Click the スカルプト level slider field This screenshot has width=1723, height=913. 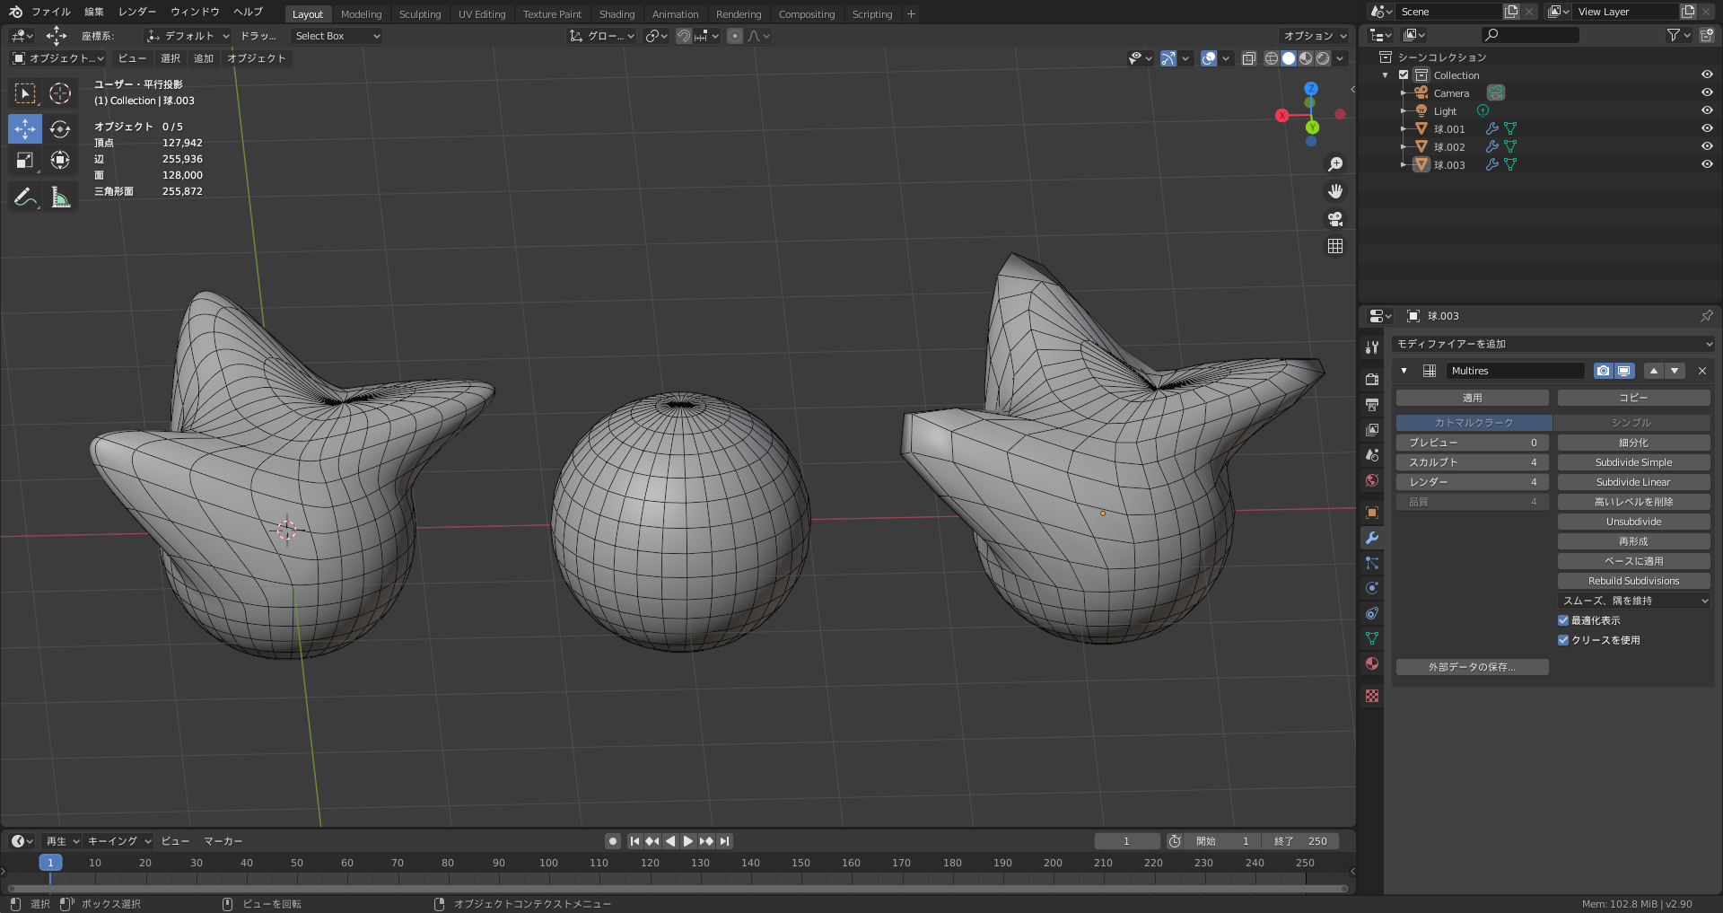[1472, 462]
